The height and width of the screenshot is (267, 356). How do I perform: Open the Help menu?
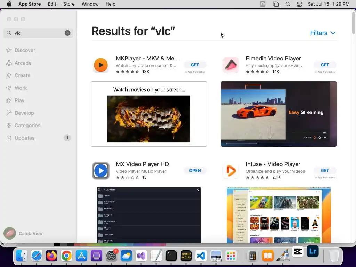point(110,4)
